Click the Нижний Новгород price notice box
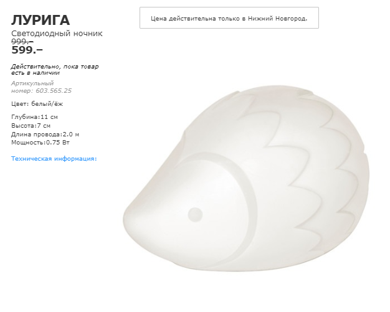 pos(229,17)
